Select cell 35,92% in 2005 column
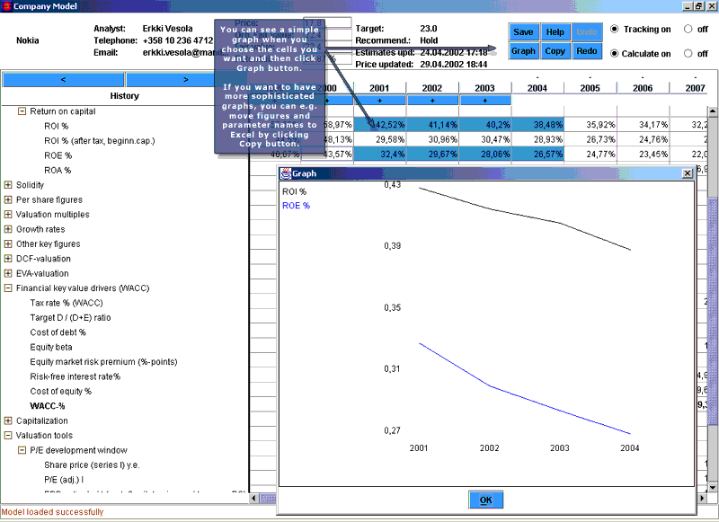719x522 pixels. tap(590, 124)
